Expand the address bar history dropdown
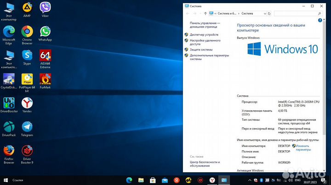 (x=265, y=13)
